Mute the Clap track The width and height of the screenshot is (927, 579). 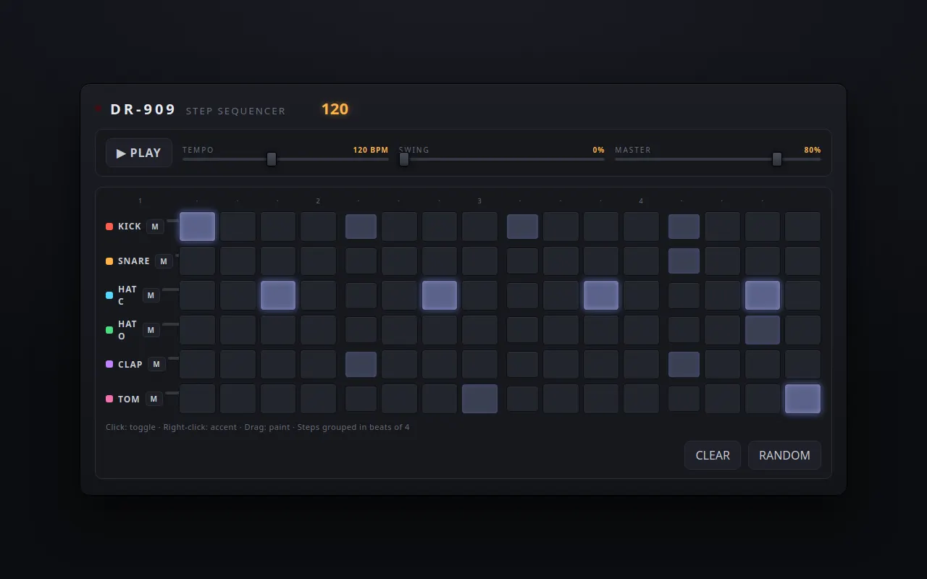(x=157, y=364)
